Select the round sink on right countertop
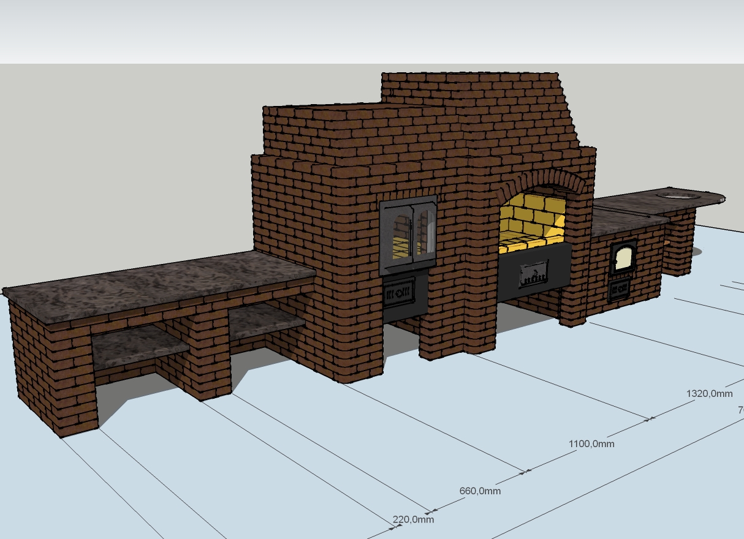The width and height of the screenshot is (744, 539). pyautogui.click(x=679, y=196)
